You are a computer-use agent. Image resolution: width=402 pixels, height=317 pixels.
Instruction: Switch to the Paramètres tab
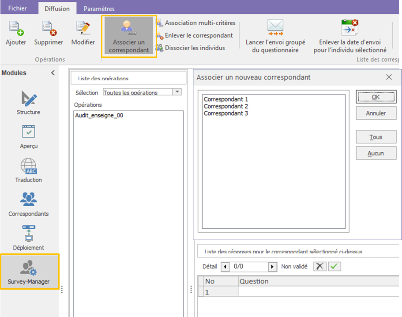[x=99, y=9]
